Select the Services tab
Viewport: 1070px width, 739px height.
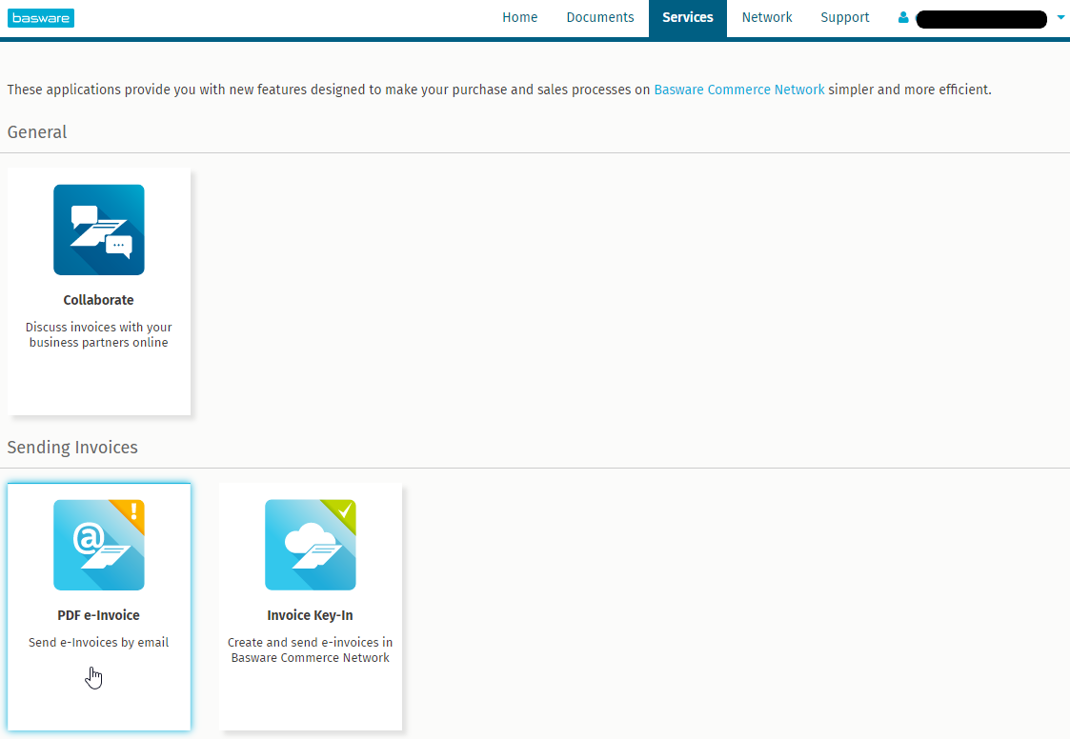click(x=688, y=18)
